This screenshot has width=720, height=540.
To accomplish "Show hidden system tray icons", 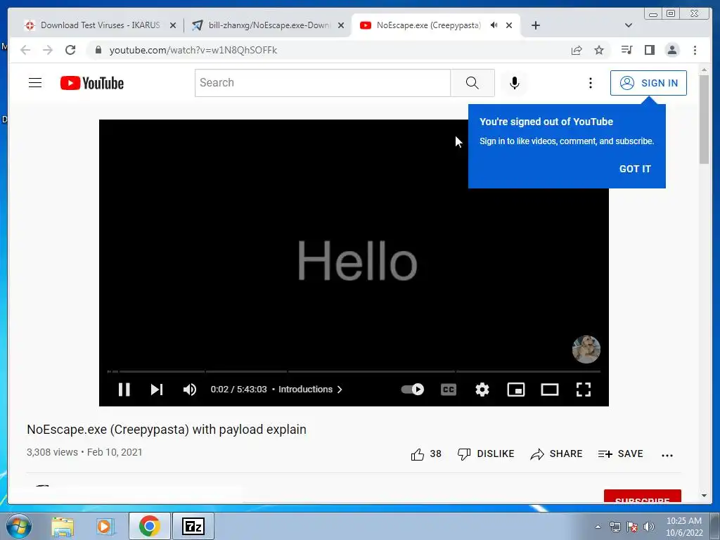I will click(x=598, y=527).
